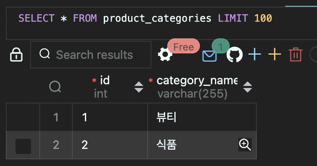
Task: Open settings via the gear icon
Action: (x=165, y=55)
